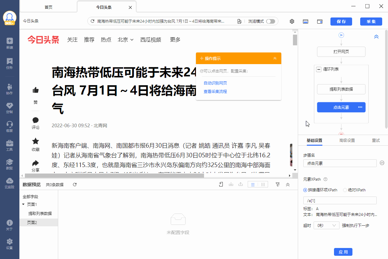Click the 分享 share icon on article
Image resolution: width=388 pixels, height=259 pixels.
tap(36, 163)
